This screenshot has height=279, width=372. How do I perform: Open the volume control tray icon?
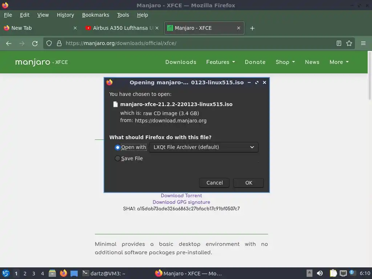pyautogui.click(x=320, y=273)
